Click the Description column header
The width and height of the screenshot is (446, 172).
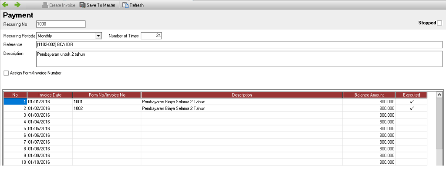tap(242, 95)
